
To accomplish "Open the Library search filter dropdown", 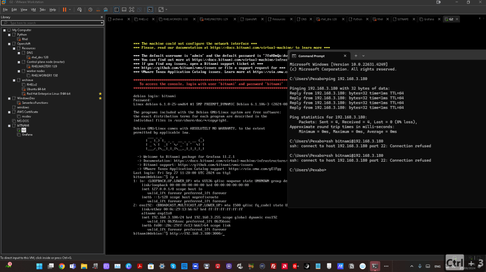I will coord(102,23).
